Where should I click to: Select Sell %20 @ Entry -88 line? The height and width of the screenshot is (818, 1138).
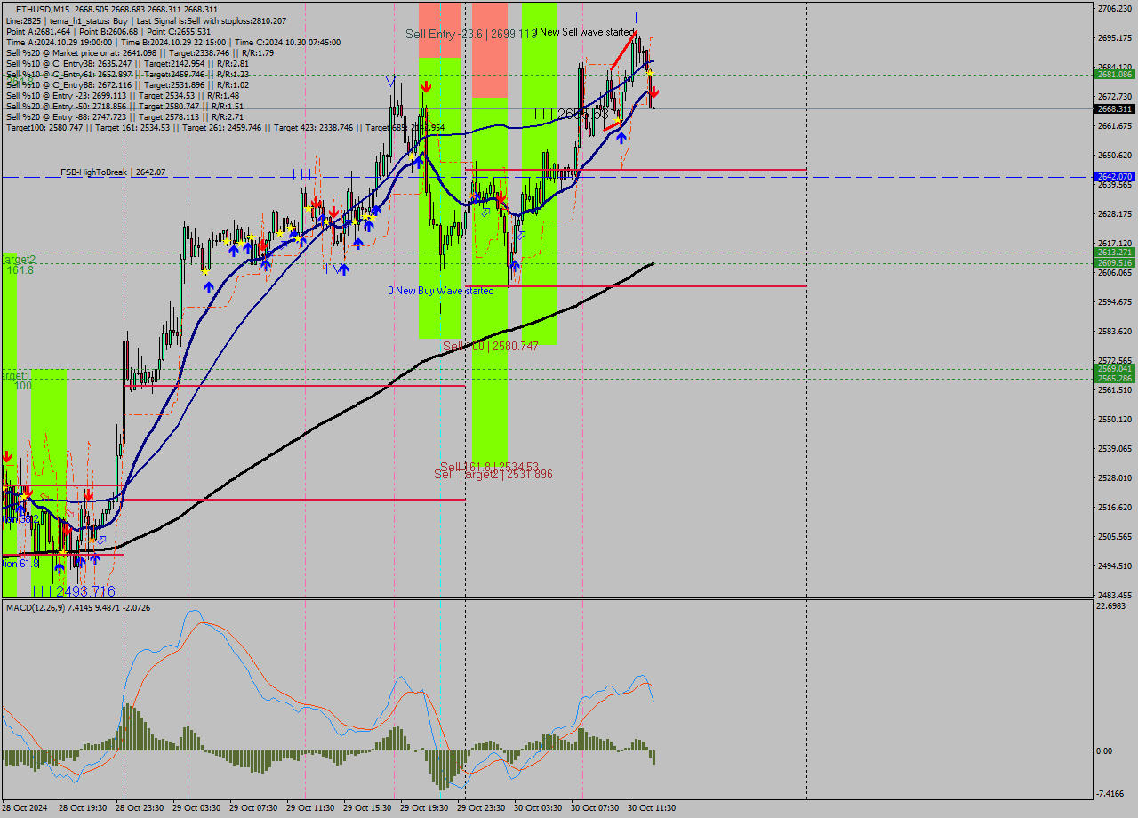[124, 116]
